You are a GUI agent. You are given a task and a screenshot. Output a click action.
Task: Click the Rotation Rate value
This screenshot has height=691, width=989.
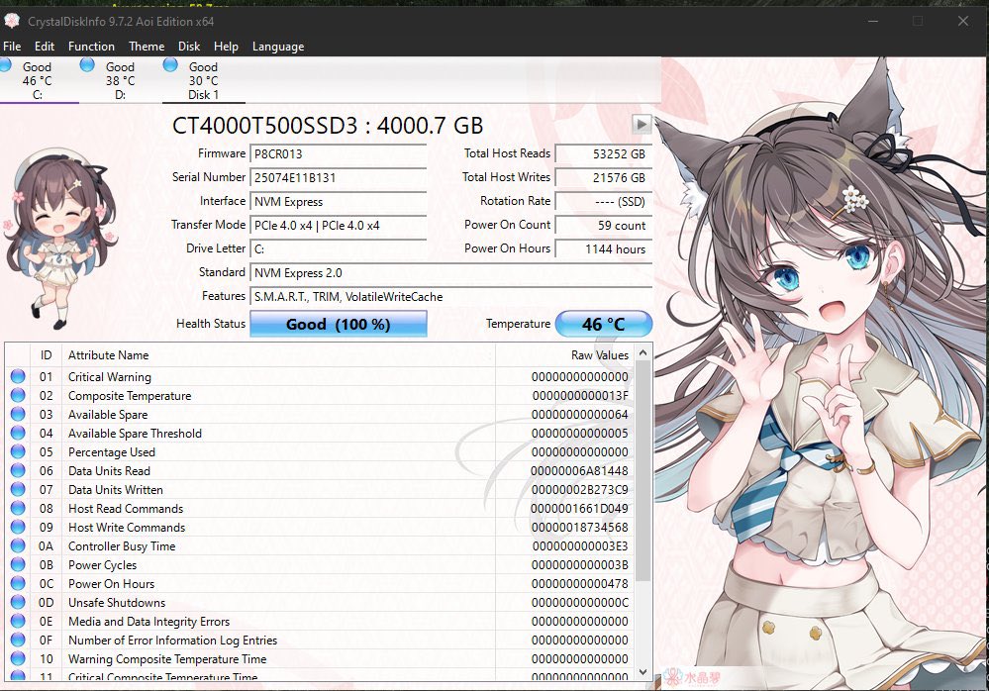coord(604,202)
